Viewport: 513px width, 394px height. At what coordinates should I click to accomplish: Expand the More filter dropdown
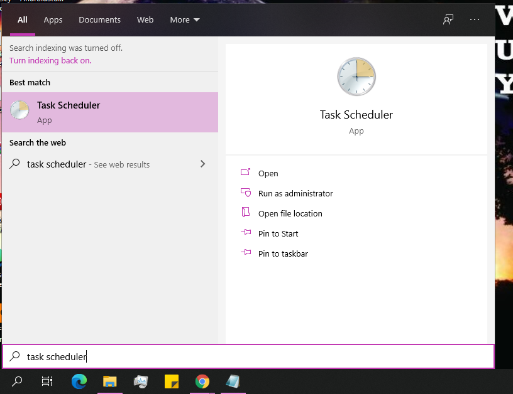click(185, 20)
